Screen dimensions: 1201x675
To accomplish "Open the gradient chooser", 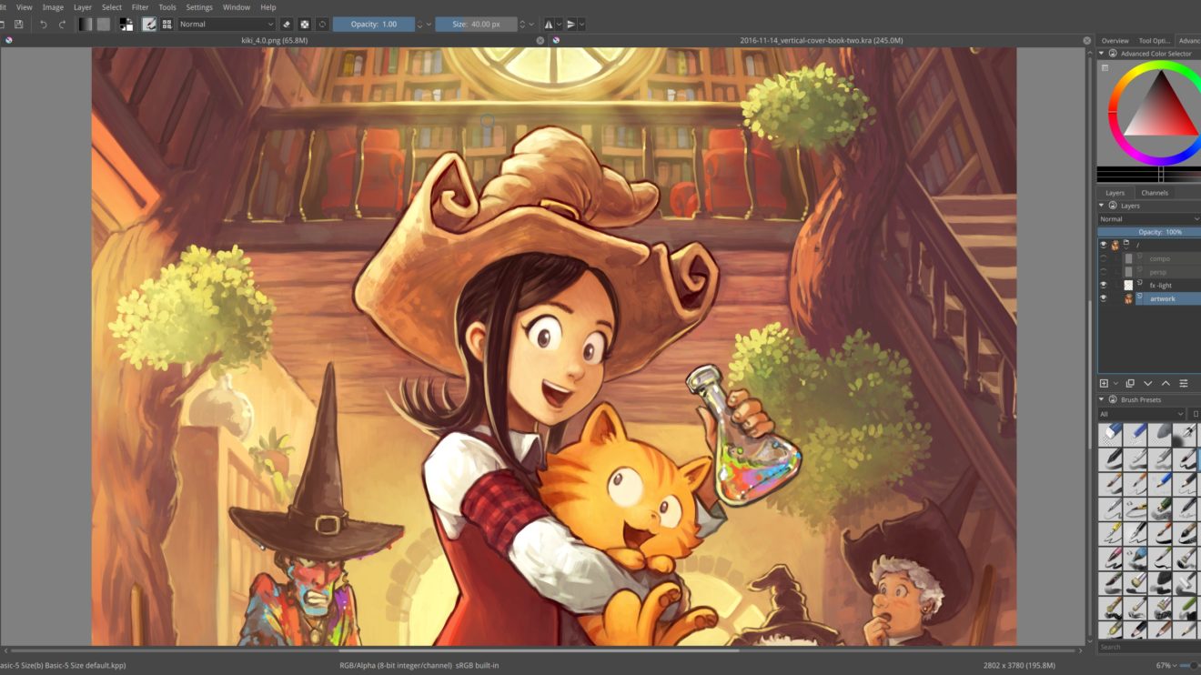I will tap(85, 25).
